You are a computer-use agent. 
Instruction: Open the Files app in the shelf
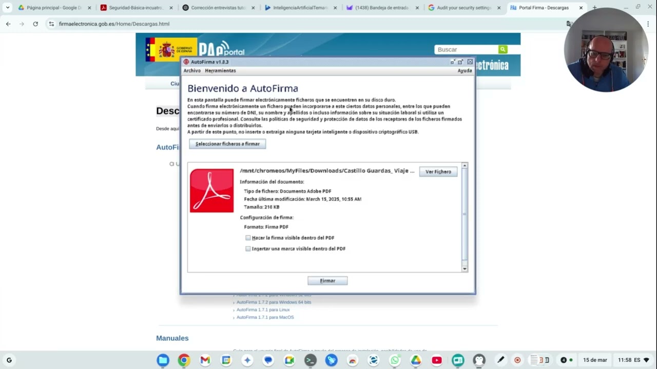click(163, 360)
